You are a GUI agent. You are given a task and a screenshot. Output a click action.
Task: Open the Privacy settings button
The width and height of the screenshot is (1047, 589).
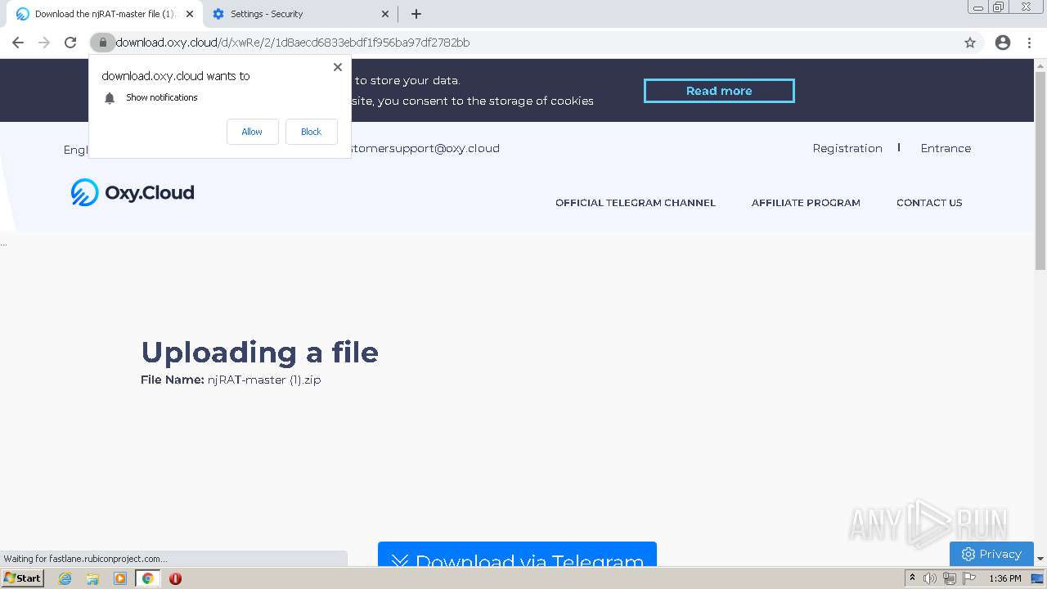click(991, 554)
